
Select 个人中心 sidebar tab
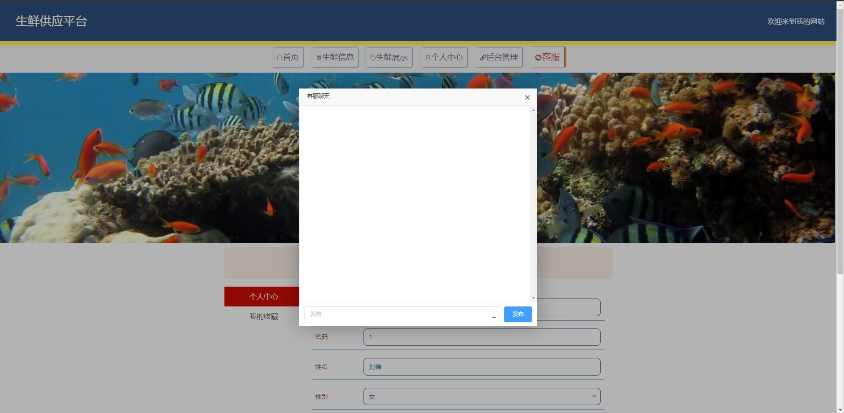pyautogui.click(x=264, y=297)
